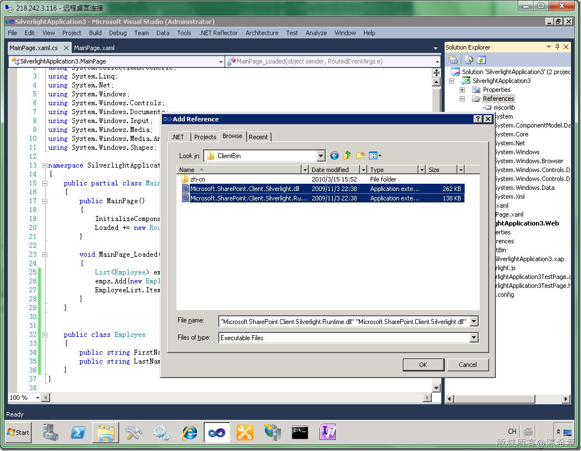This screenshot has width=581, height=451.
Task: Click the wrench and hammer taskbar icon
Action: (x=134, y=432)
